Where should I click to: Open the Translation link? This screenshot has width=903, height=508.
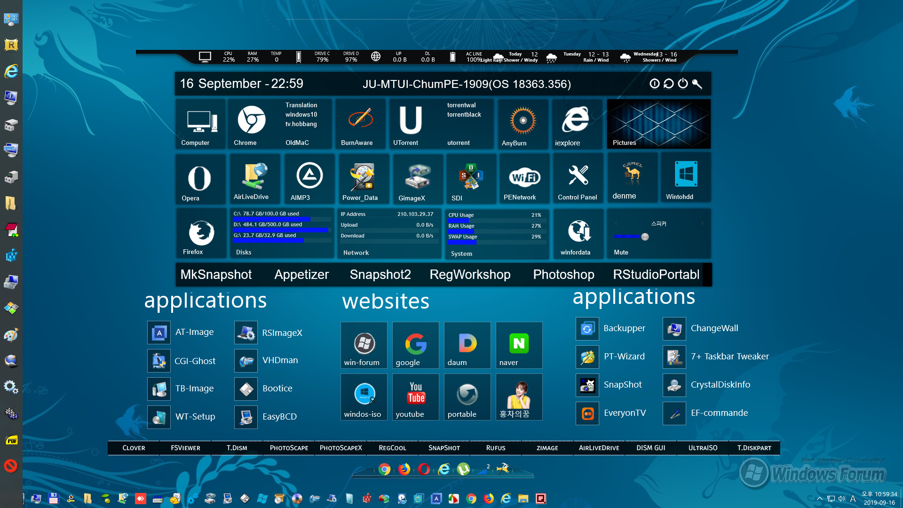tap(301, 105)
